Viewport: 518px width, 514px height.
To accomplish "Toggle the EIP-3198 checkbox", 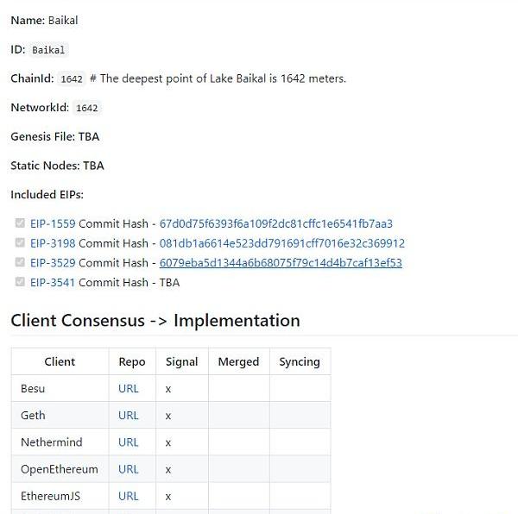I will click(20, 243).
